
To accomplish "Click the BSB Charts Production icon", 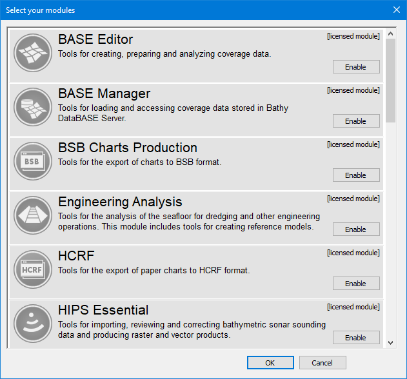I will pyautogui.click(x=32, y=161).
